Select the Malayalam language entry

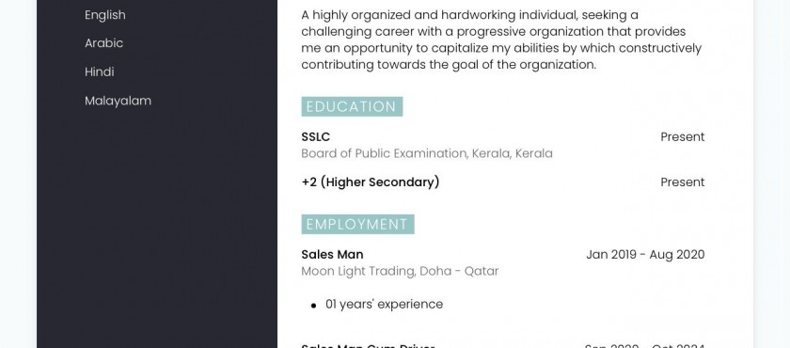[118, 101]
